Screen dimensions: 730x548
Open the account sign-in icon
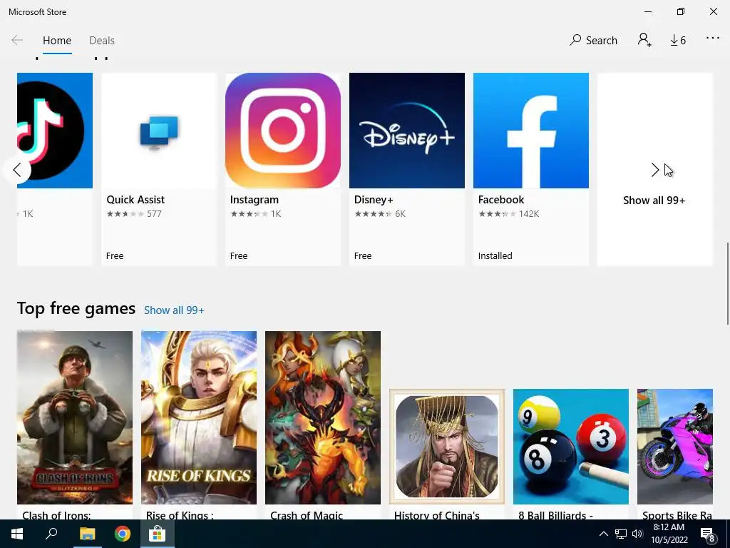click(x=644, y=40)
